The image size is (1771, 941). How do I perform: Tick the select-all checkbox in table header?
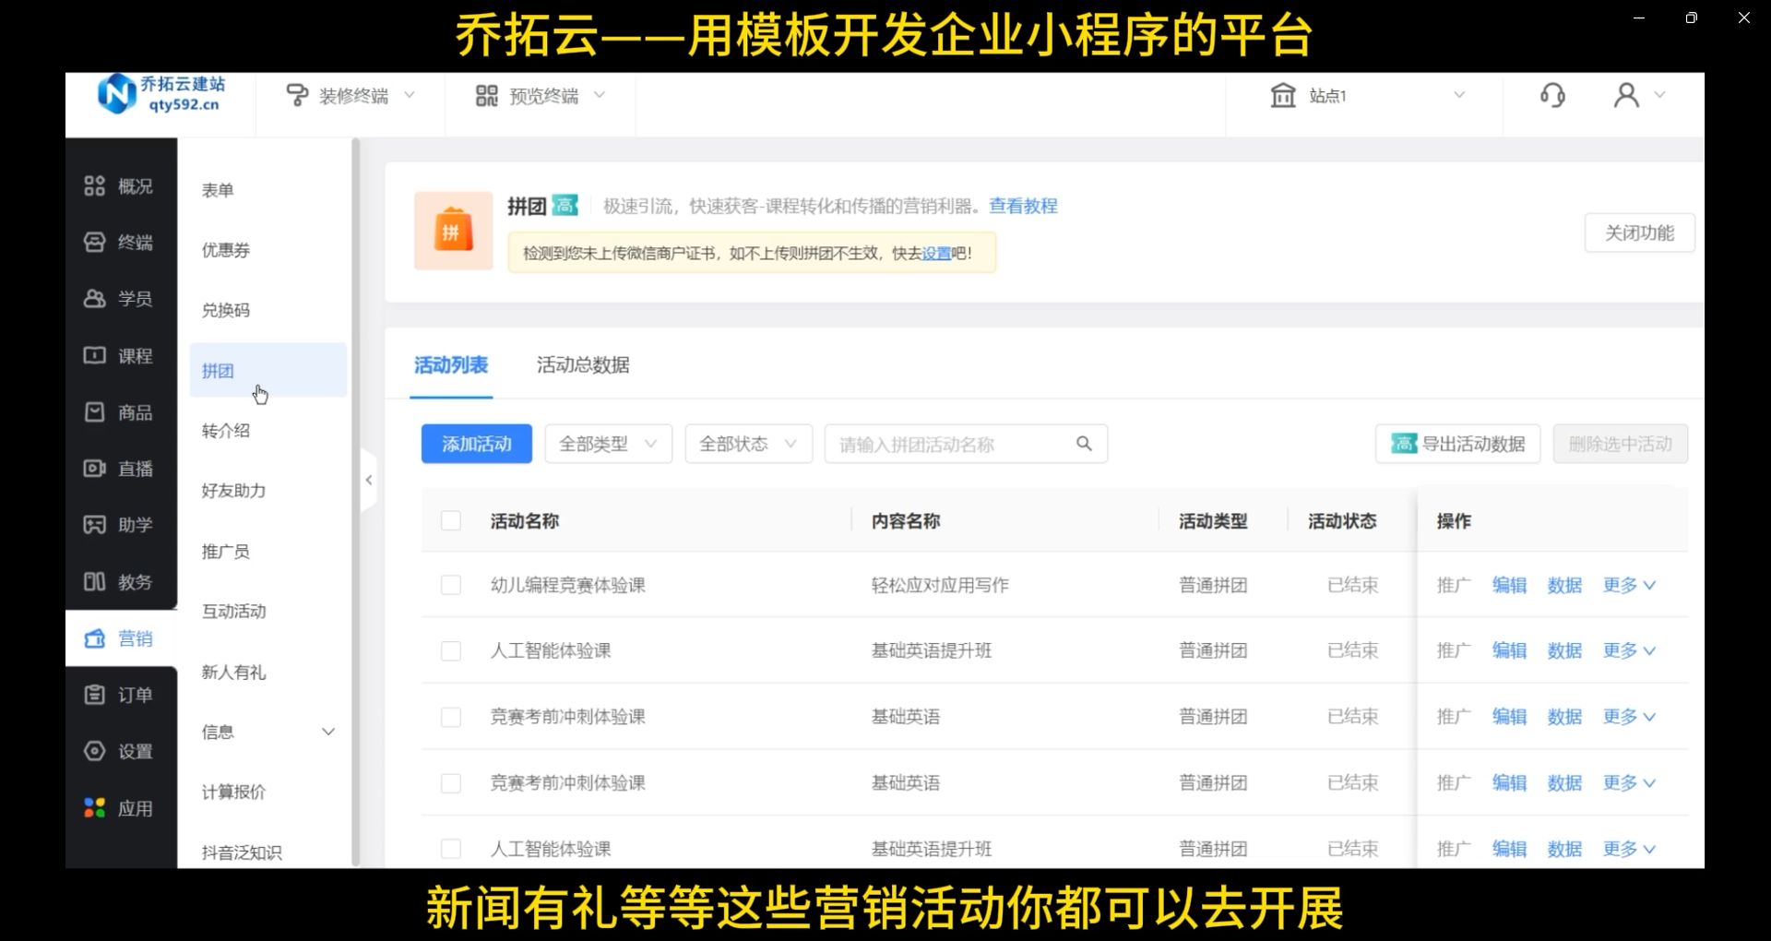pos(451,521)
